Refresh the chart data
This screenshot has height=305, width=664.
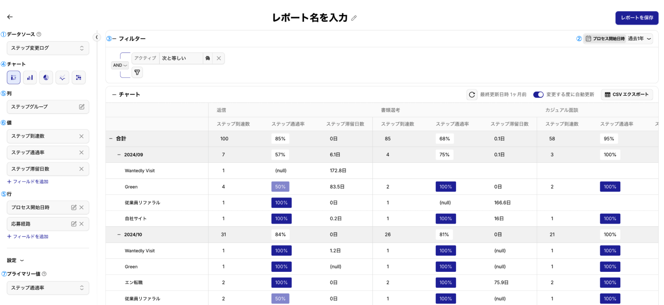click(x=472, y=94)
